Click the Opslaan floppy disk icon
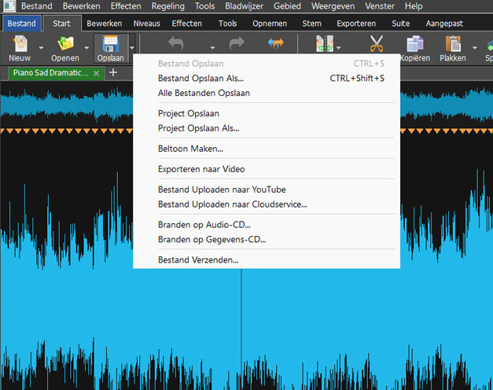This screenshot has width=493, height=390. 110,44
